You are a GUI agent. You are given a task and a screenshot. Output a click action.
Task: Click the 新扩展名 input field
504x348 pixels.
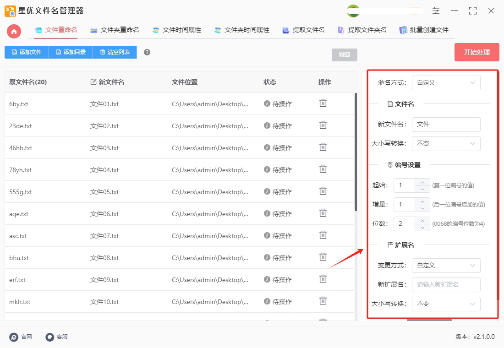446,285
